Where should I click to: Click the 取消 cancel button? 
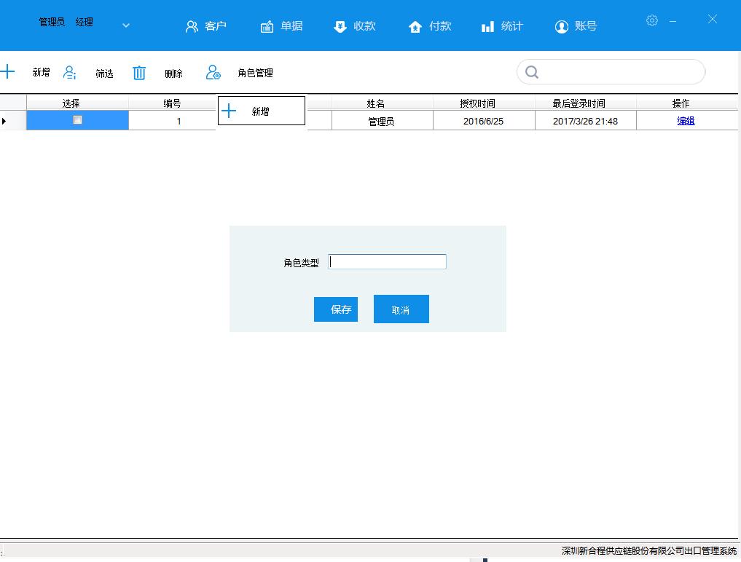pos(401,309)
